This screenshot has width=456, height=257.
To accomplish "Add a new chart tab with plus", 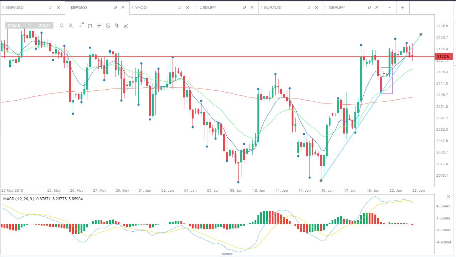I will click(403, 7).
